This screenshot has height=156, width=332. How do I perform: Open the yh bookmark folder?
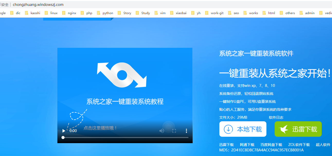click(x=196, y=13)
